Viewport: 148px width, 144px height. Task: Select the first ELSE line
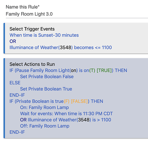(15, 83)
